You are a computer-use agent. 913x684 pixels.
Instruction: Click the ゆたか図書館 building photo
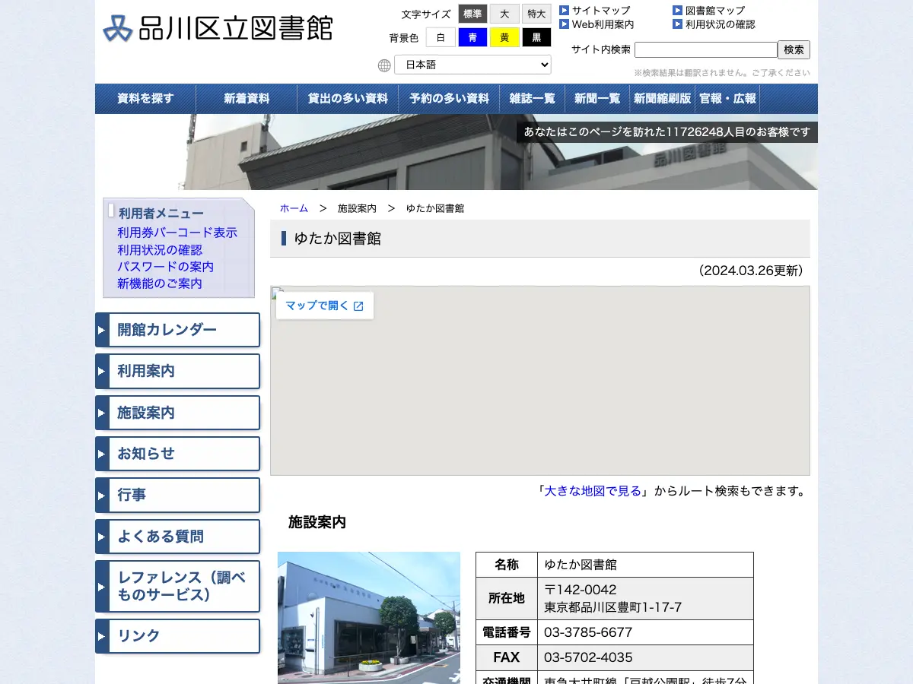[369, 618]
